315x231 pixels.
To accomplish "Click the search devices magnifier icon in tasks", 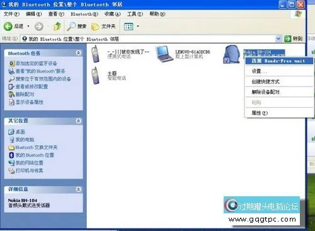I will (x=11, y=79).
